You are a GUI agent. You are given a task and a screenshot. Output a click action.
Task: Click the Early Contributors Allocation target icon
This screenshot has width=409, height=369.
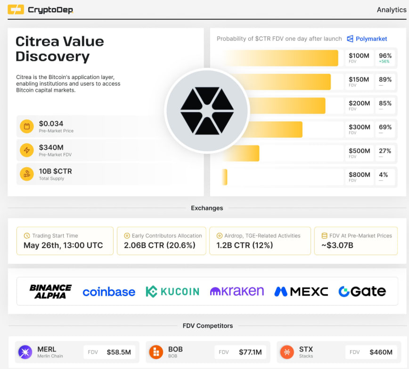(x=127, y=236)
